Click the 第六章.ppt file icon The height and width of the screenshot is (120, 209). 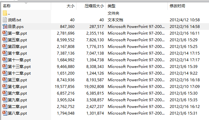point(5,93)
